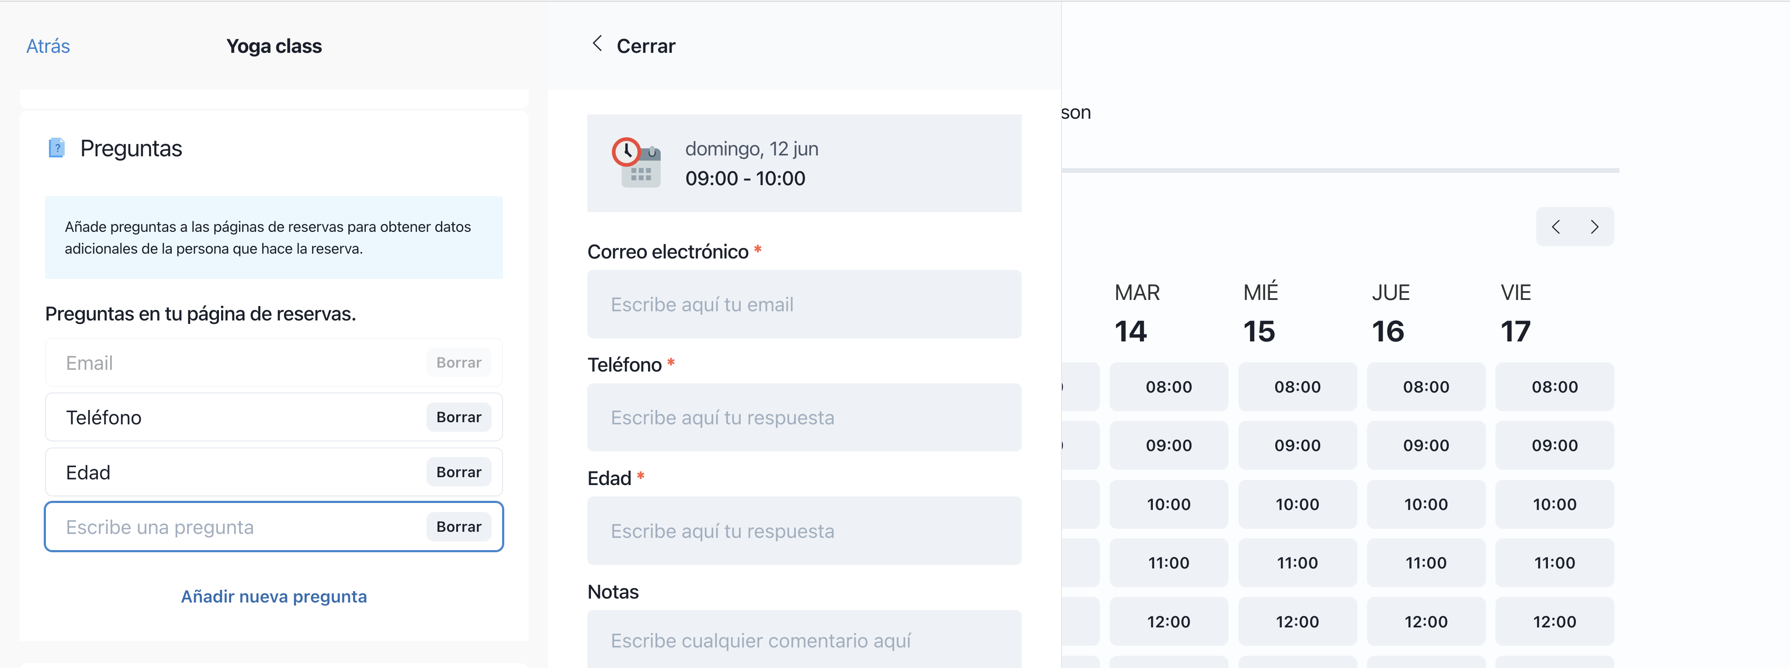Go back using the Atrás link

coord(48,46)
